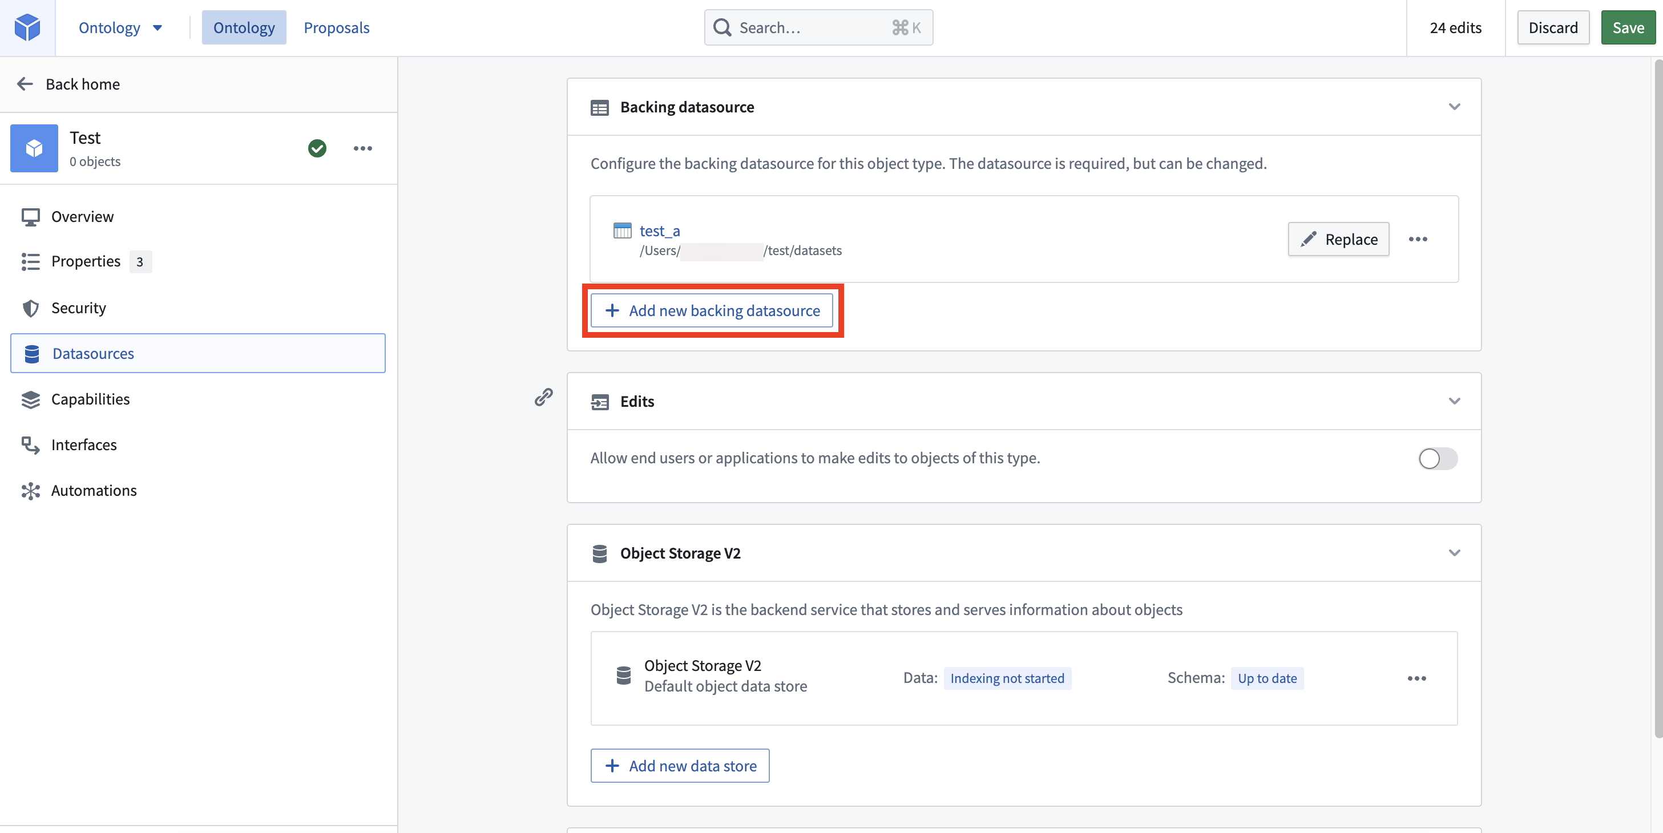This screenshot has width=1663, height=833.
Task: Collapse the Backing datasource section
Action: coord(1454,107)
